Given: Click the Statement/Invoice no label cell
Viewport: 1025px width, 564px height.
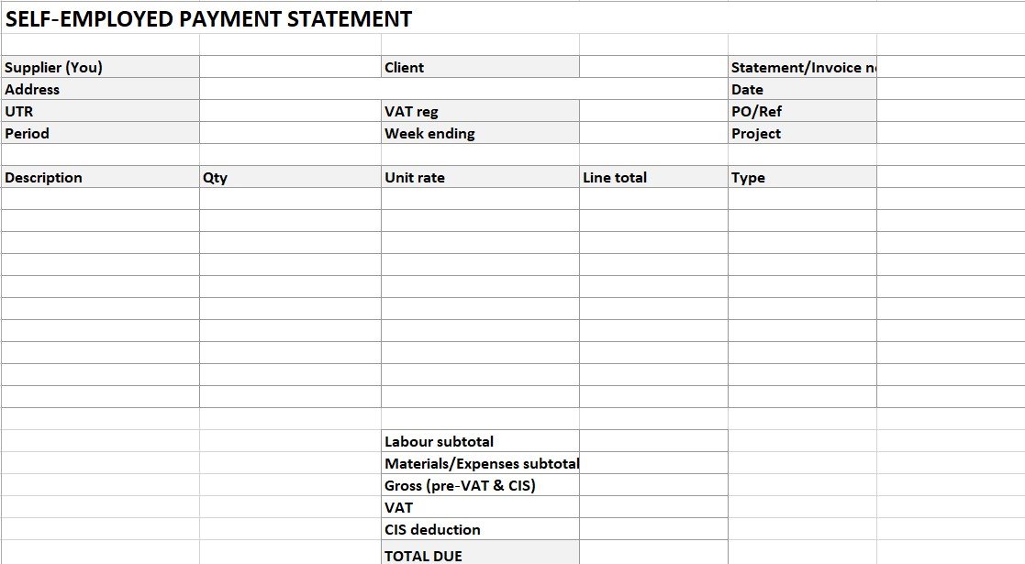Looking at the screenshot, I should (x=802, y=67).
